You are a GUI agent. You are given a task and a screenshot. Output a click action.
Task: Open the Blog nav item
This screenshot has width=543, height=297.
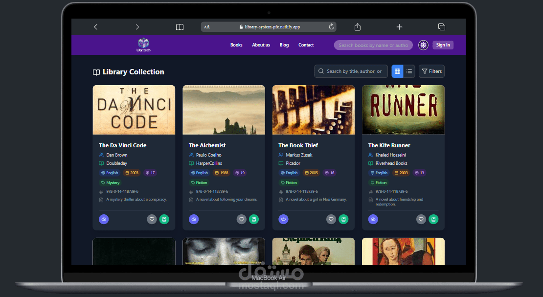(284, 45)
